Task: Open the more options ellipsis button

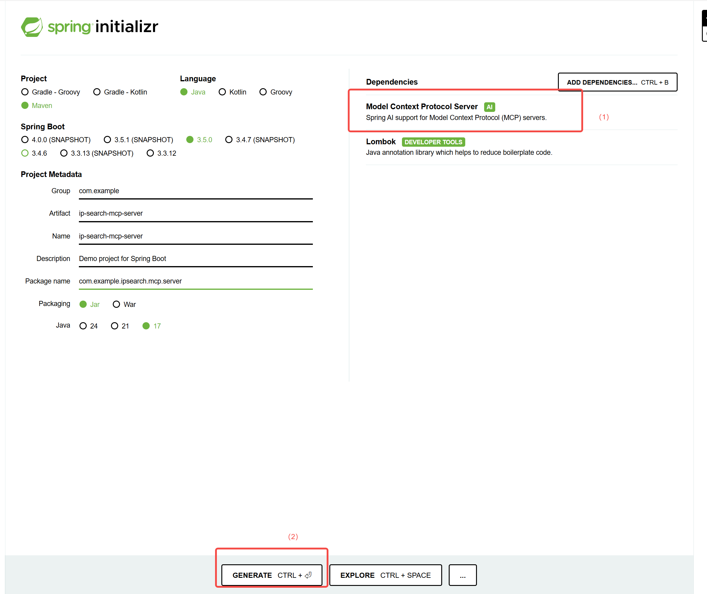Action: pos(463,575)
